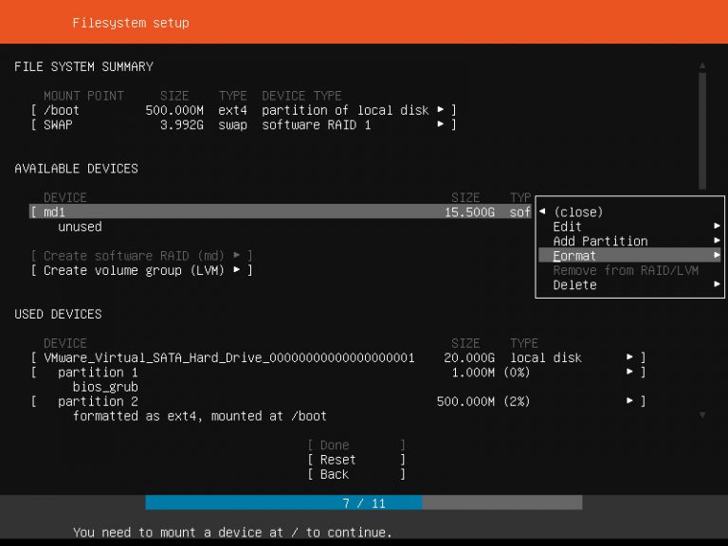Screen dimensions: 728x546
Task: Click the 15.500G size value of md1
Action: pyautogui.click(x=469, y=212)
